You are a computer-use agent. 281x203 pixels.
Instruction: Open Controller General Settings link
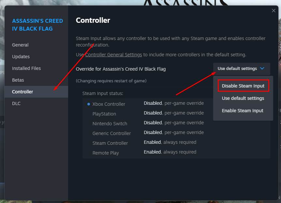click(x=113, y=55)
